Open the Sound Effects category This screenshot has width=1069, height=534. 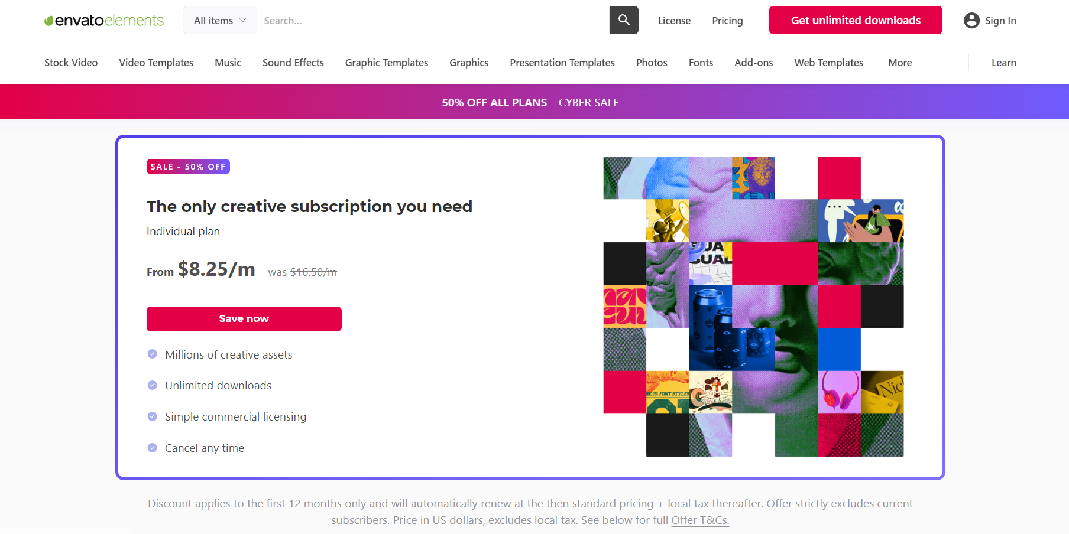coord(293,63)
